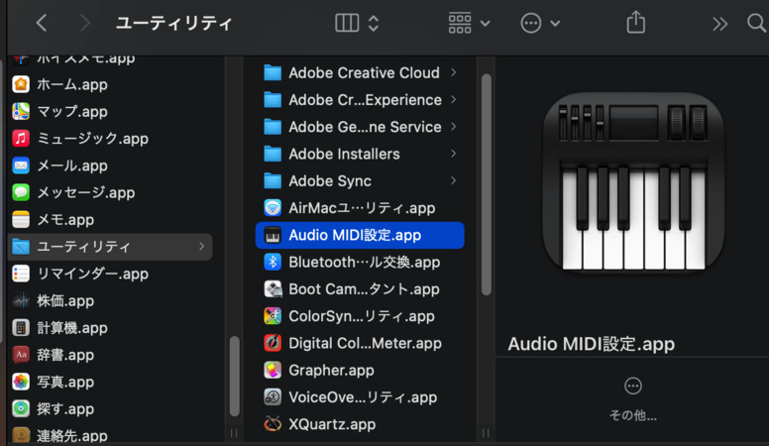769x446 pixels.
Task: Open view switcher up-down arrows
Action: [374, 23]
